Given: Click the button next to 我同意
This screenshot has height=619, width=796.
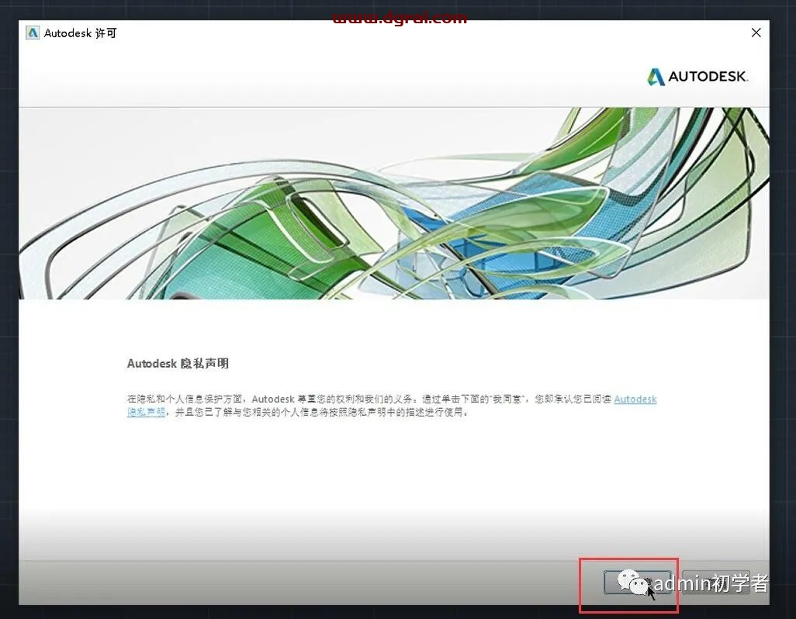Looking at the screenshot, I should pyautogui.click(x=716, y=583).
